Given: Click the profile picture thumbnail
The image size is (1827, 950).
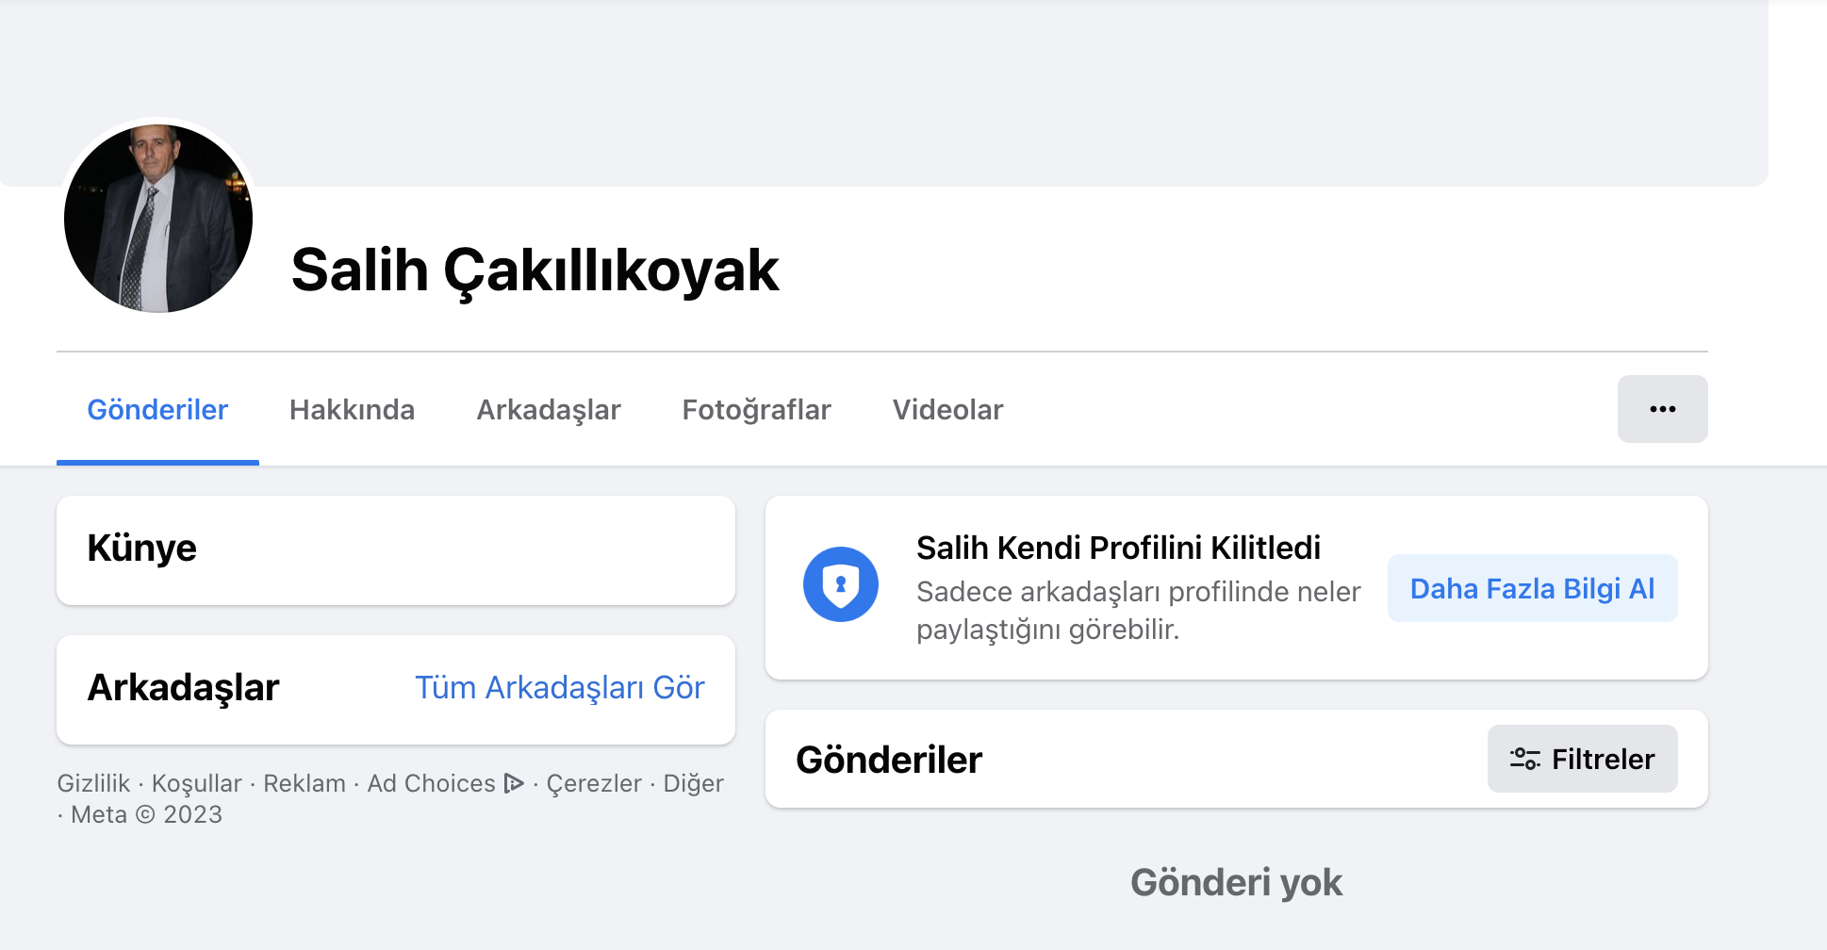Looking at the screenshot, I should coord(158,219).
